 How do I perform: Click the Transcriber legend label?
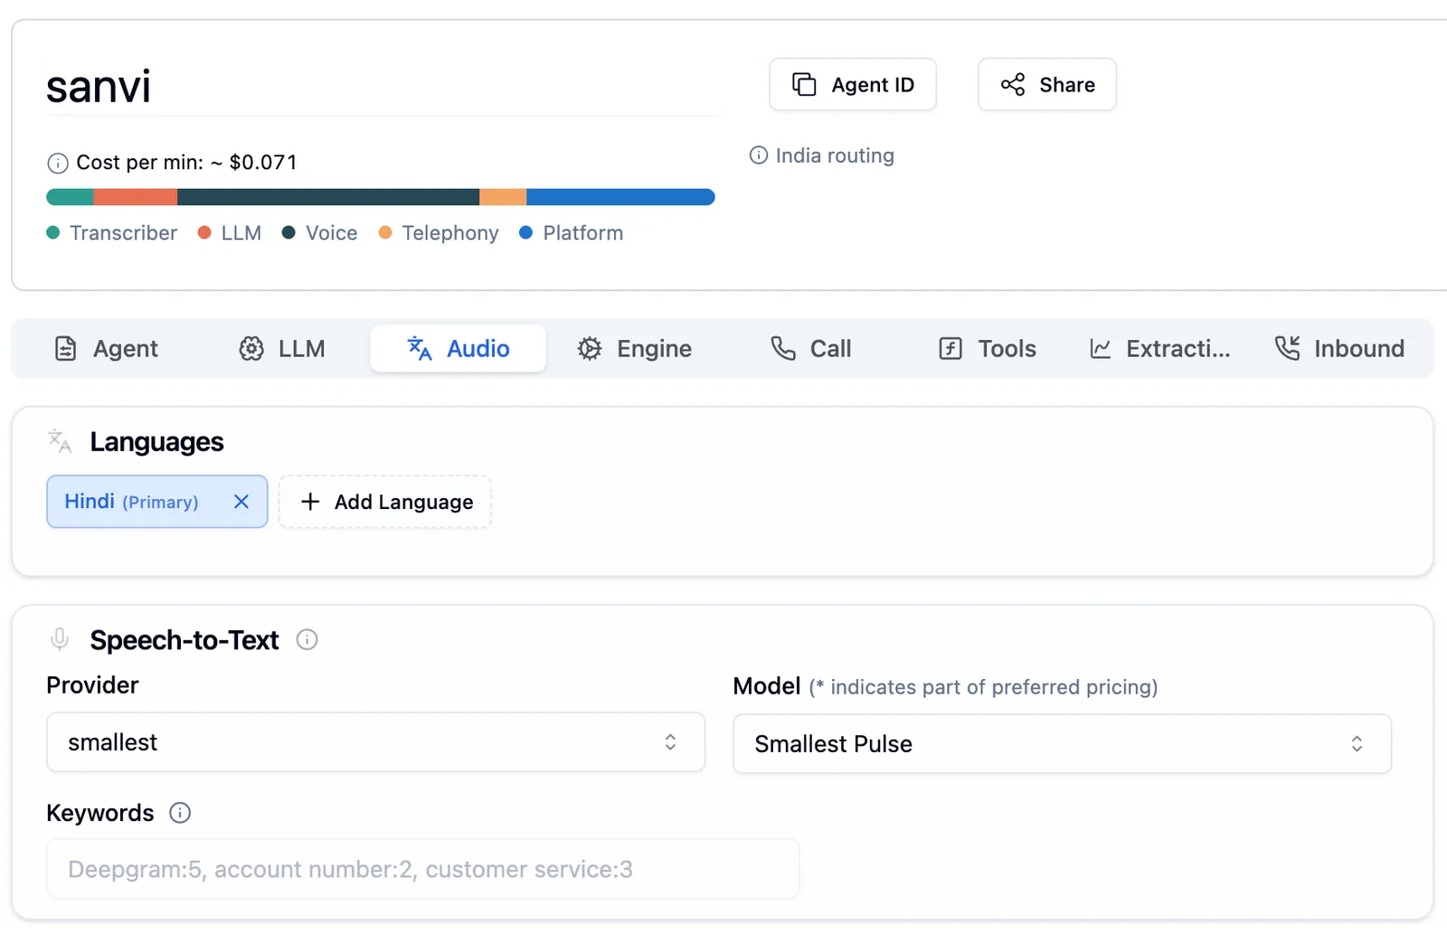(x=123, y=233)
